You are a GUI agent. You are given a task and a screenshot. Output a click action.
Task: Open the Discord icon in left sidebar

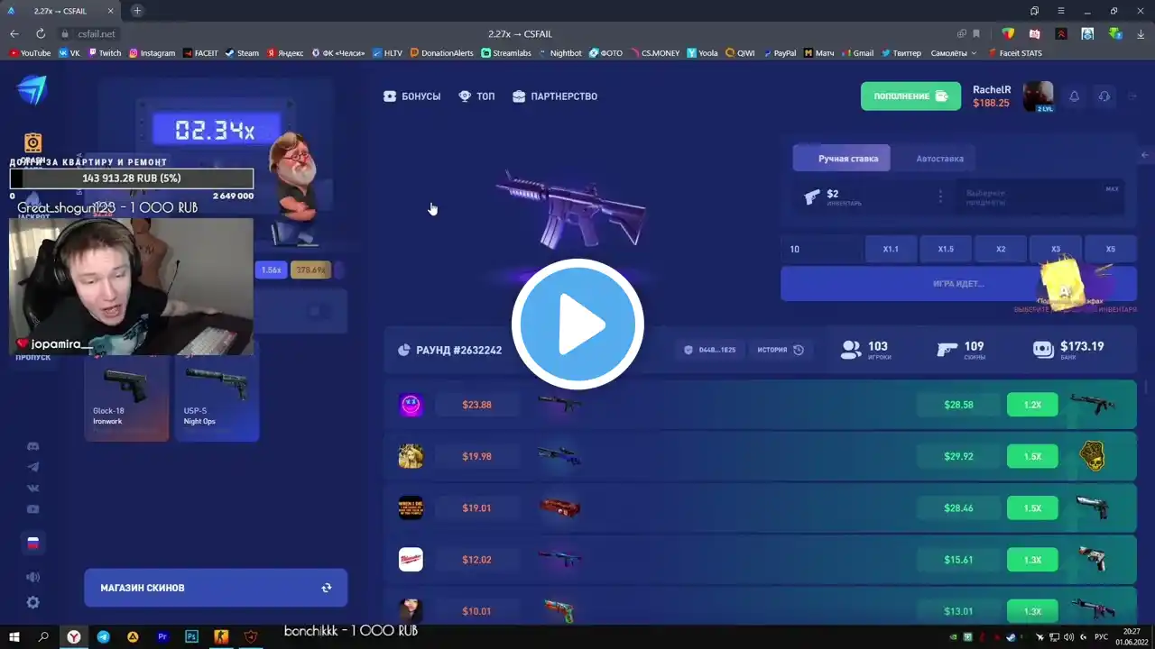pyautogui.click(x=33, y=446)
